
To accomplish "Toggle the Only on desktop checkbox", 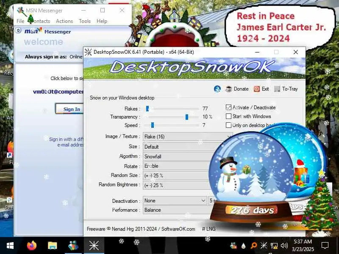I will pos(228,125).
